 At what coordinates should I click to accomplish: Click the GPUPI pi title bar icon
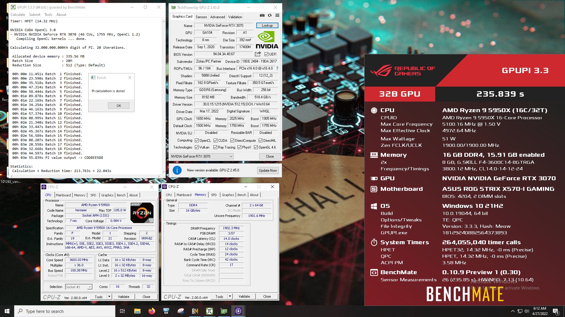point(13,7)
